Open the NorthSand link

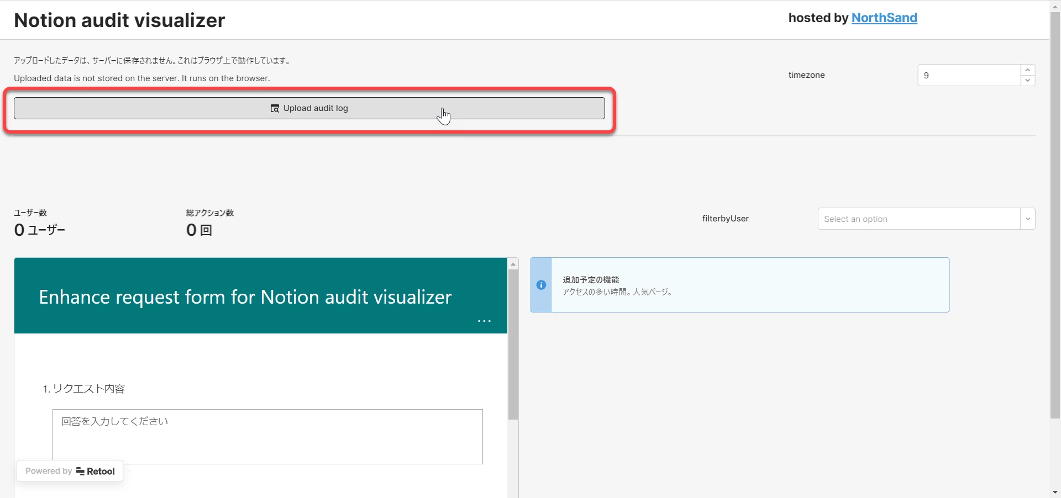[x=884, y=18]
